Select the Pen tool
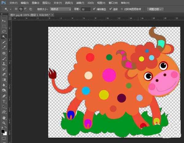Viewport: 184px width, 143px height. (4, 96)
